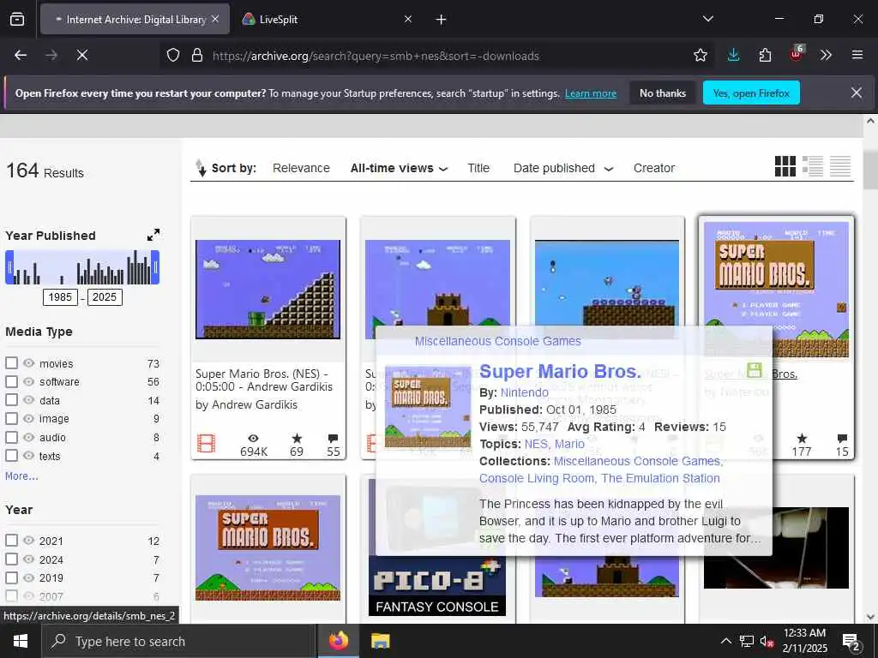
Task: View site security lock info
Action: coord(196,56)
